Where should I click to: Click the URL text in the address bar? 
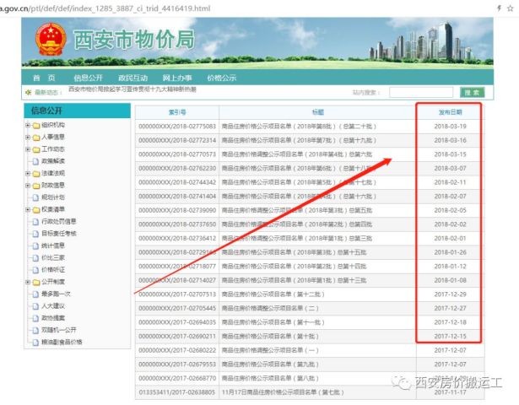click(105, 8)
